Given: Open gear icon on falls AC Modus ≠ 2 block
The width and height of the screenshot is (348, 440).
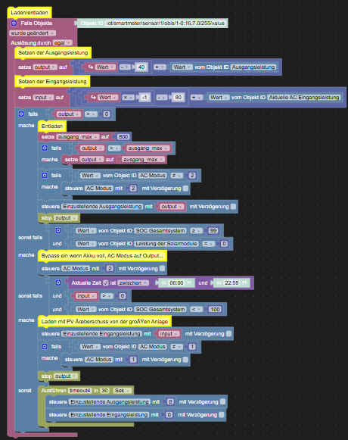Looking at the screenshot, I should point(45,176).
